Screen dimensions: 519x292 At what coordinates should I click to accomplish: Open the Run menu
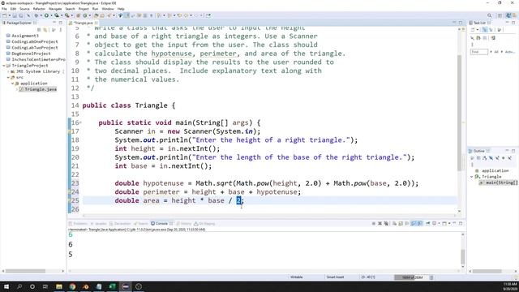96,9
